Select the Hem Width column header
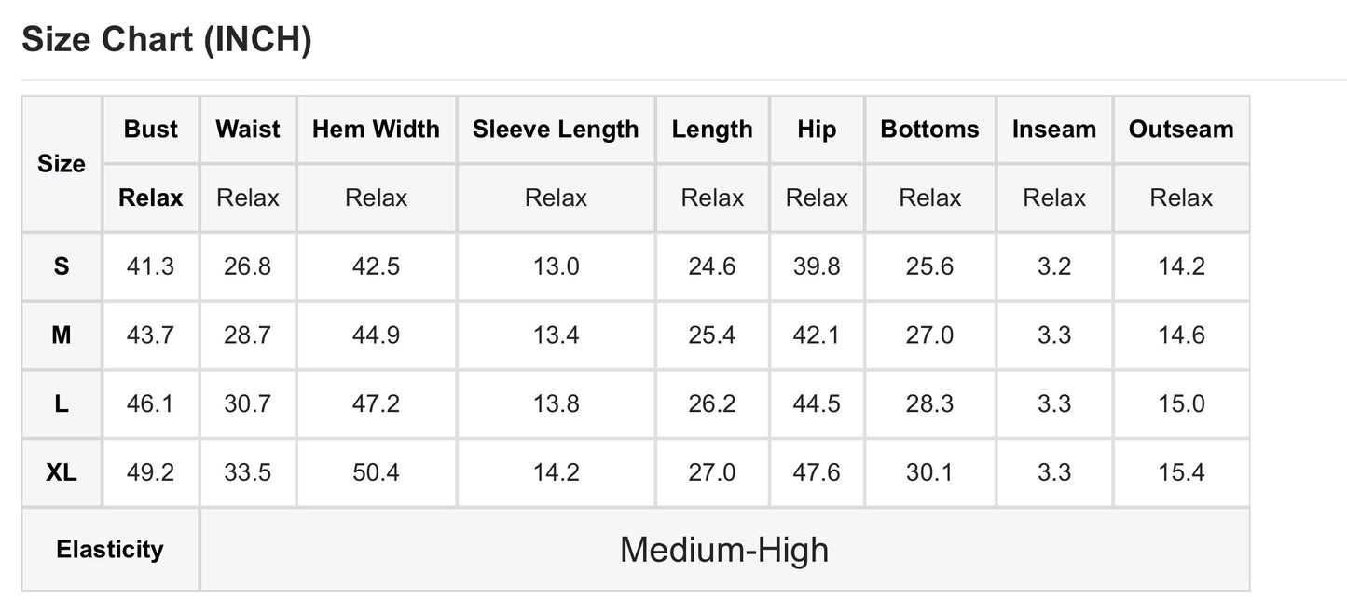Image resolution: width=1347 pixels, height=601 pixels. click(x=376, y=129)
